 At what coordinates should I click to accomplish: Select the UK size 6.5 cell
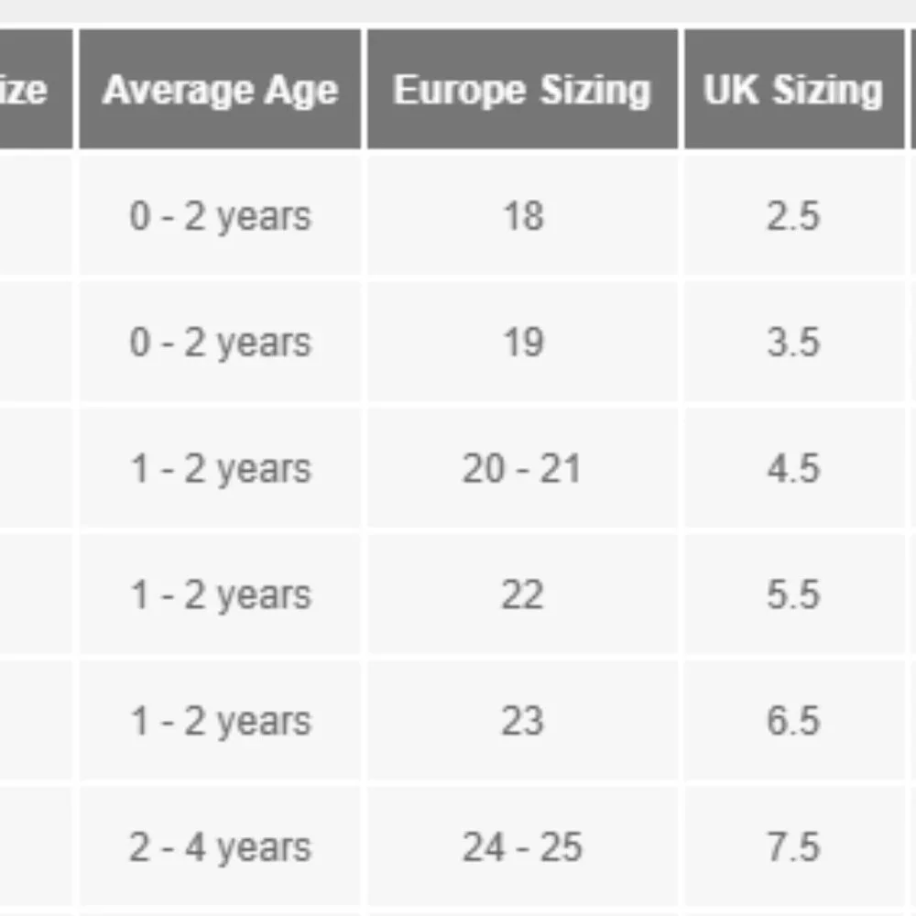pyautogui.click(x=793, y=721)
